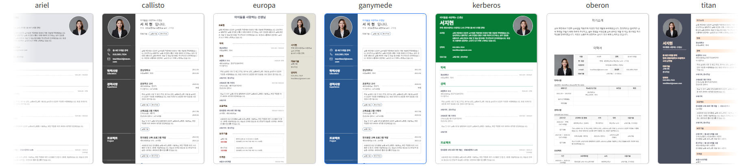The image size is (747, 166).
Task: Click the "titan" template name
Action: click(708, 5)
